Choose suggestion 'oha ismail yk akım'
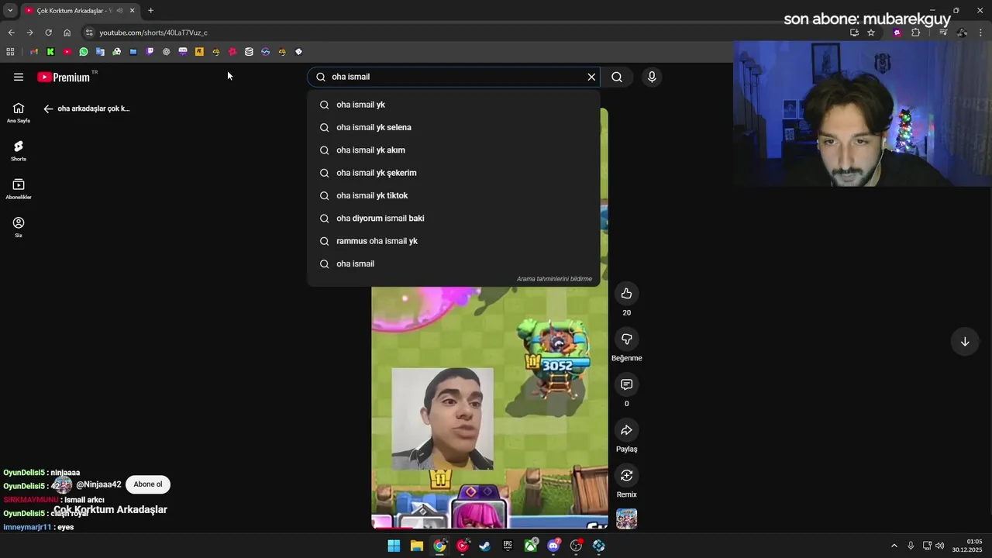The height and width of the screenshot is (558, 992). 453,150
